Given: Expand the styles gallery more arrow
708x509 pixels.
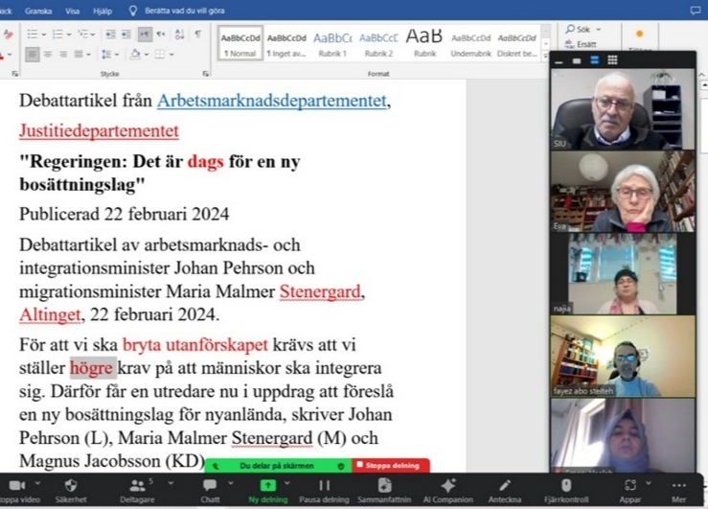Looking at the screenshot, I should click(545, 55).
